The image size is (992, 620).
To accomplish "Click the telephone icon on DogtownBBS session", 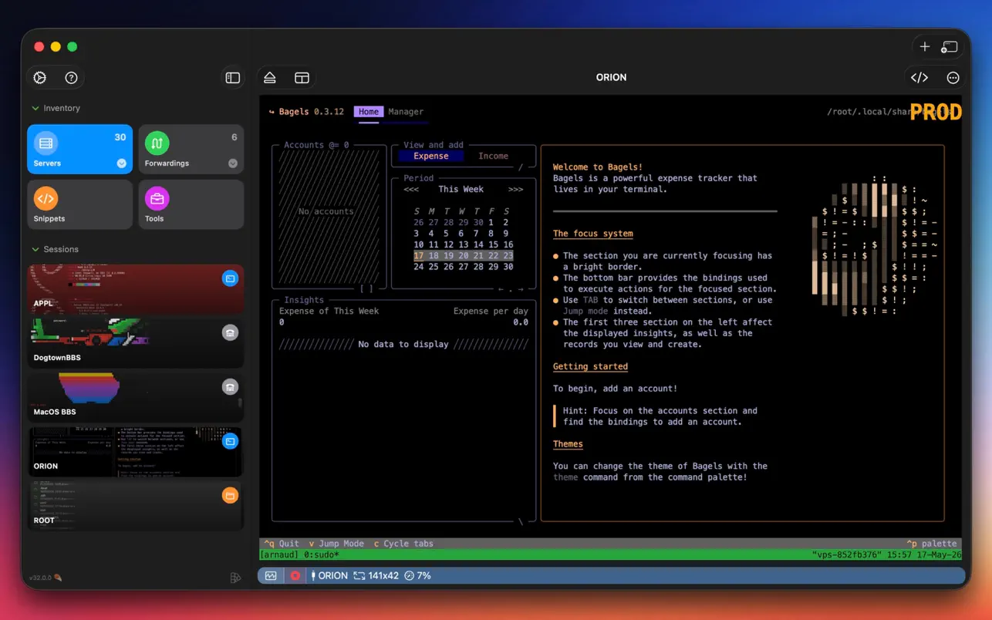I will [230, 332].
